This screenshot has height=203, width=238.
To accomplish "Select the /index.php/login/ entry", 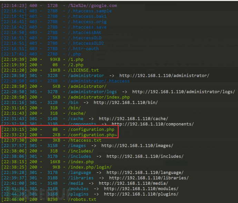I will coord(90,167).
